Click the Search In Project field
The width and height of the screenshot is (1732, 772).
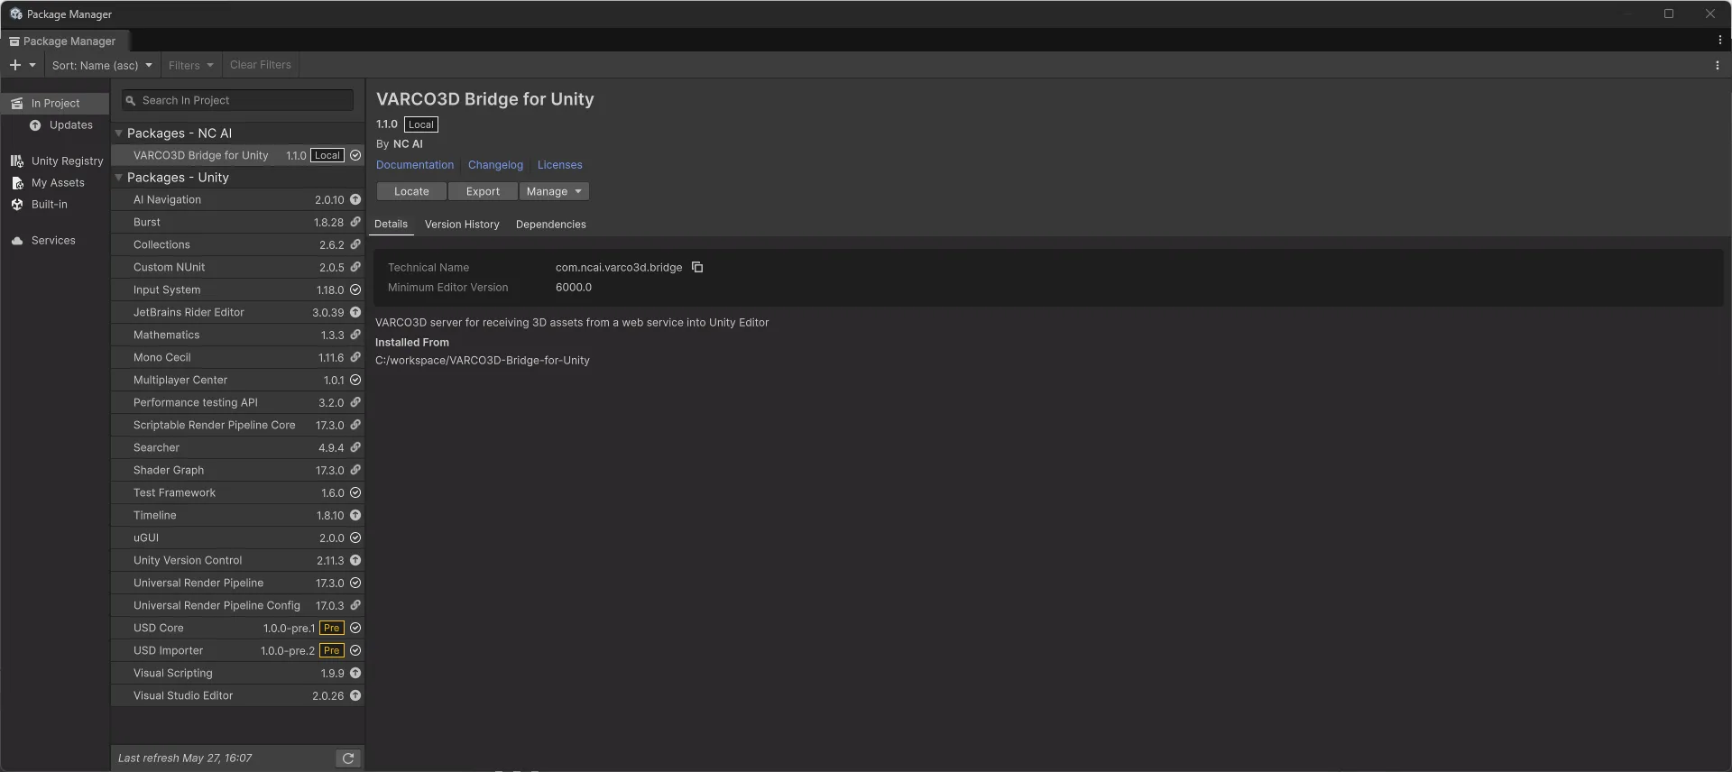(x=238, y=100)
